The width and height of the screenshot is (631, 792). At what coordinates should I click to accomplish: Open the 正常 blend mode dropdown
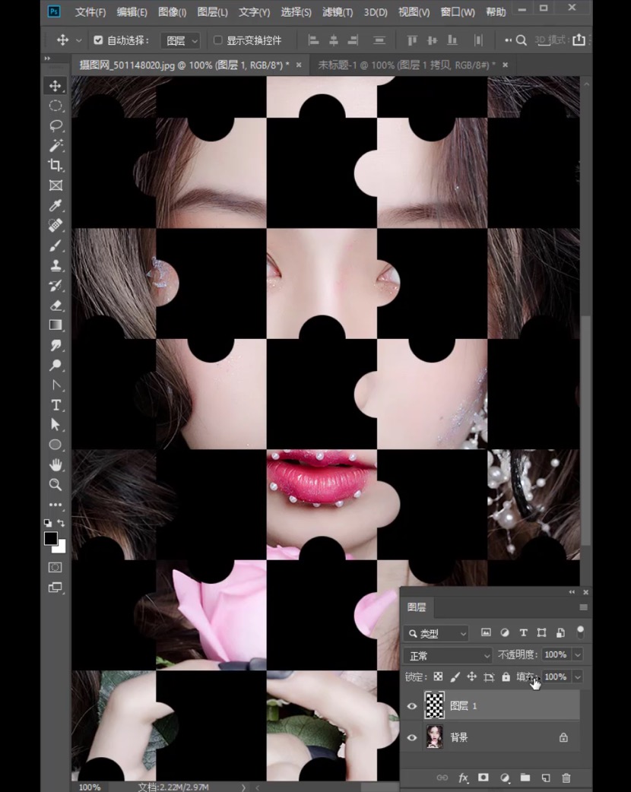click(449, 655)
